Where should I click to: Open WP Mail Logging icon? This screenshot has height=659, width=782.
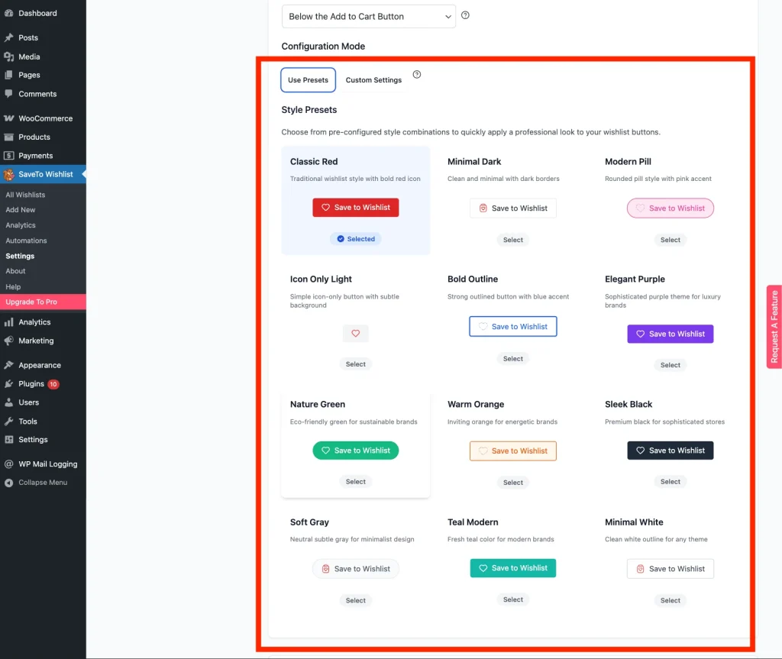click(9, 464)
